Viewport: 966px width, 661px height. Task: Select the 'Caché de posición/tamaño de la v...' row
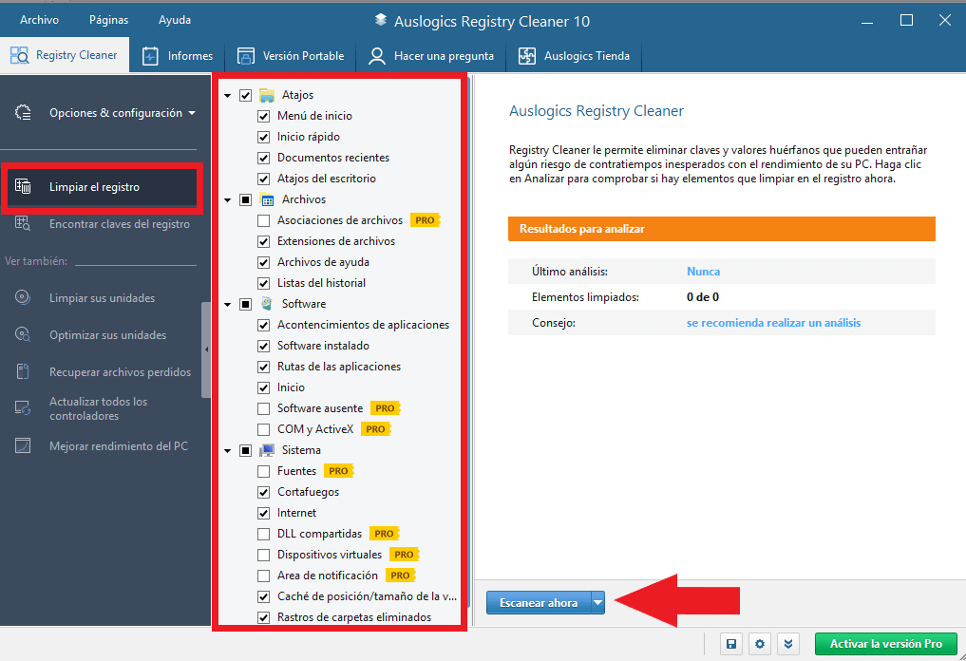pos(367,596)
